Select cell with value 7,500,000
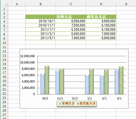The image size is (136, 119). pos(71,25)
